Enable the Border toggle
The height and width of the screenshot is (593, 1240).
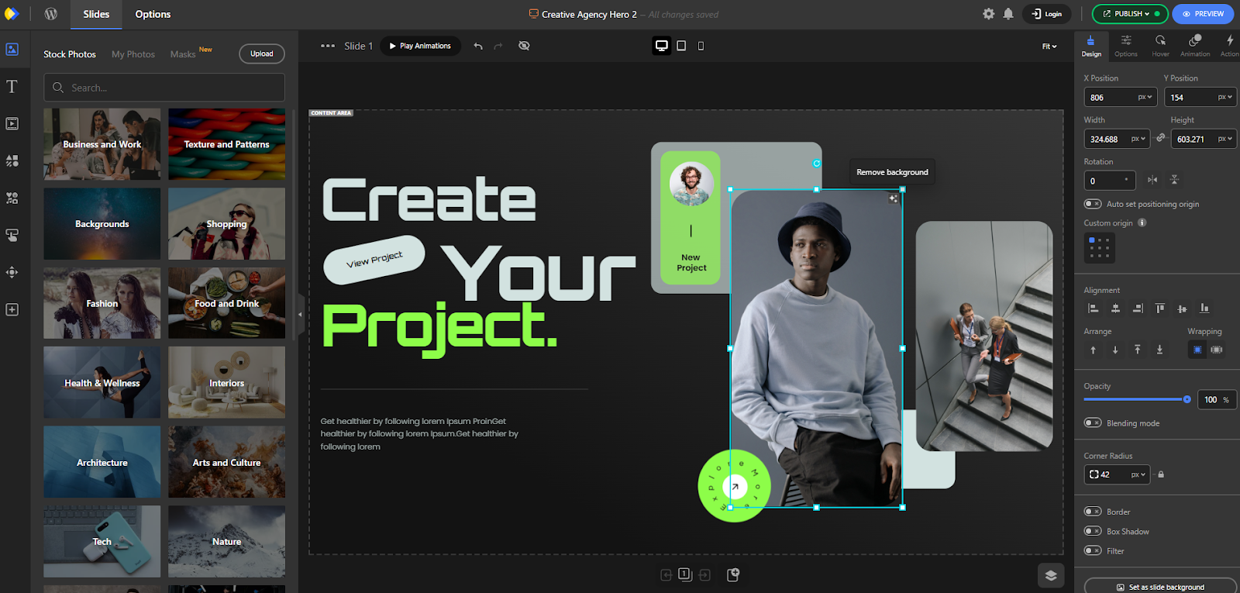(x=1093, y=512)
